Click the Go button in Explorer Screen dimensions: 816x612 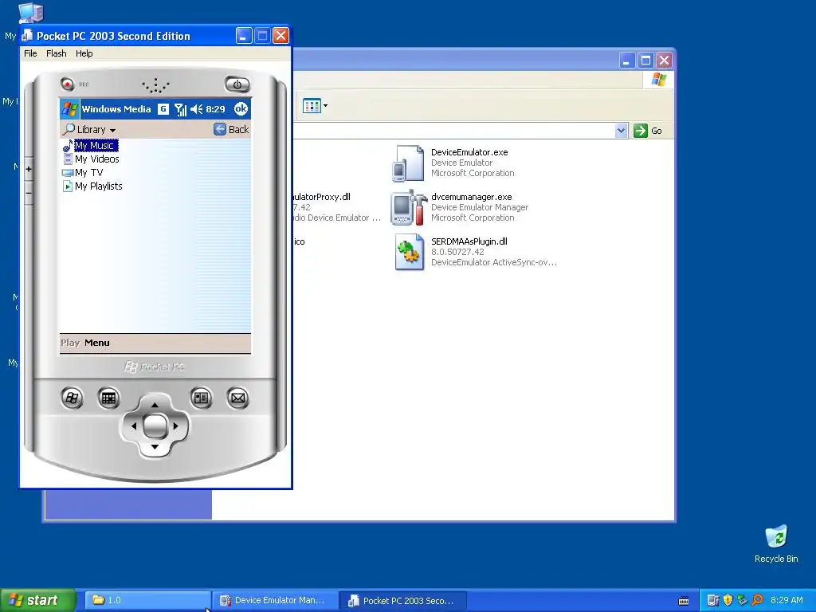pyautogui.click(x=648, y=131)
